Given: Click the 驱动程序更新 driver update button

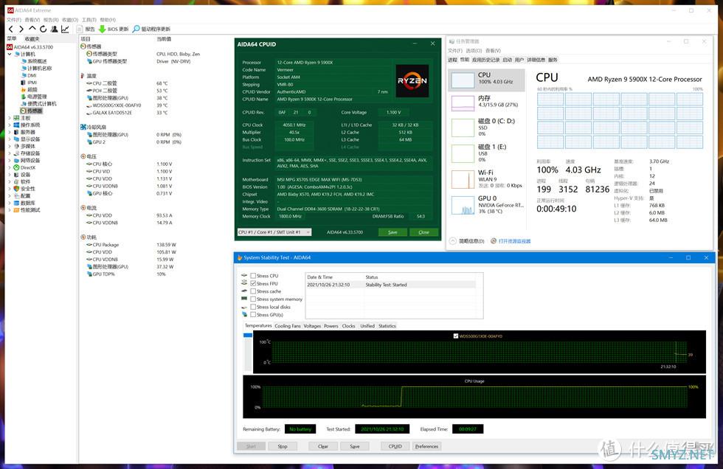Looking at the screenshot, I should tap(151, 29).
